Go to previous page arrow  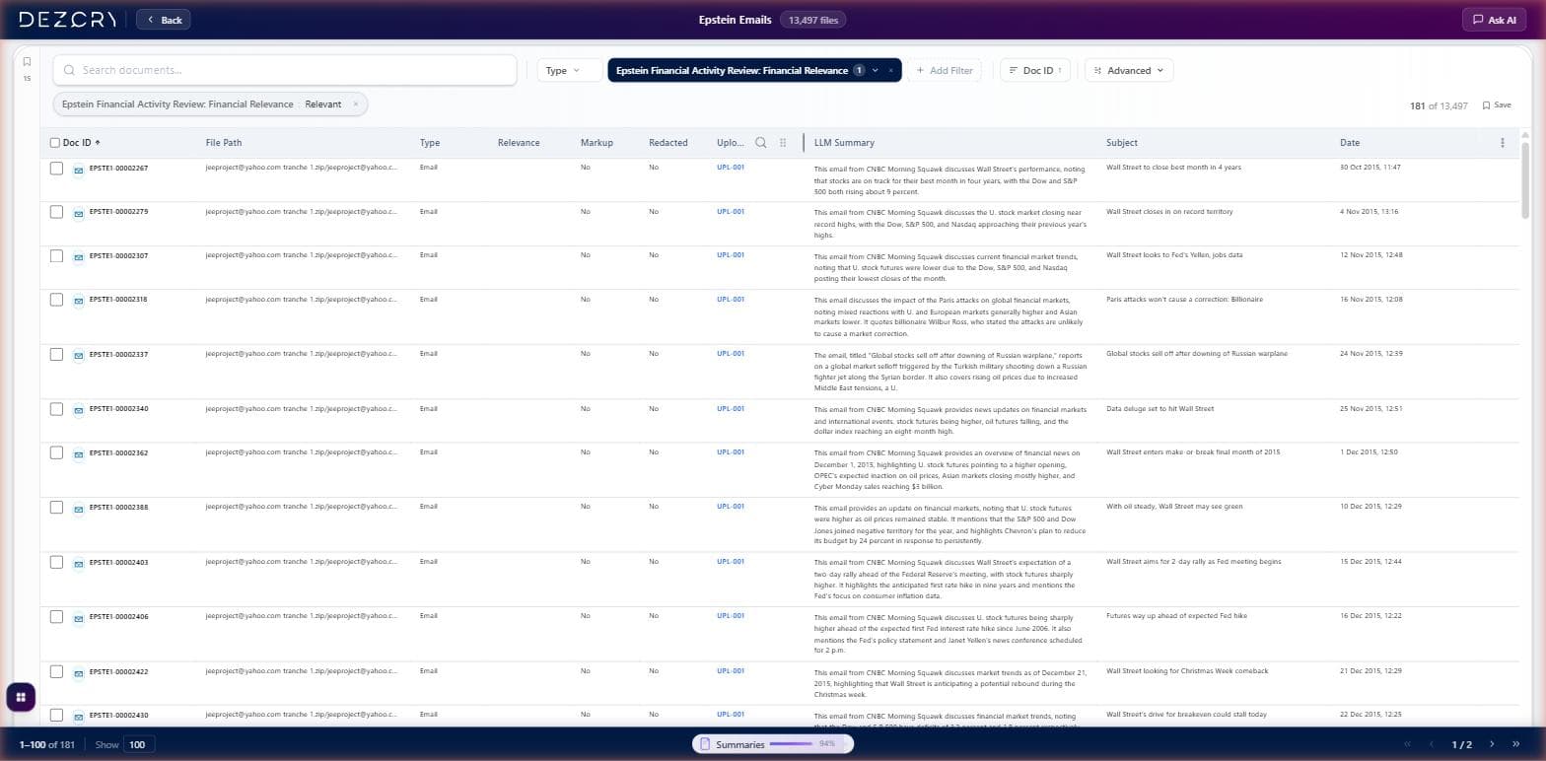(1431, 744)
